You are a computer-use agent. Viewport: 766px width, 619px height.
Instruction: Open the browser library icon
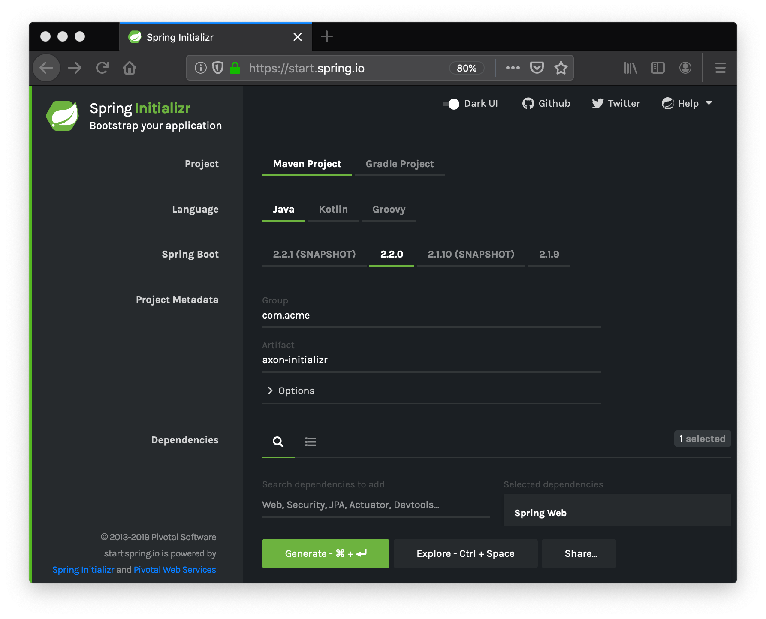(630, 68)
